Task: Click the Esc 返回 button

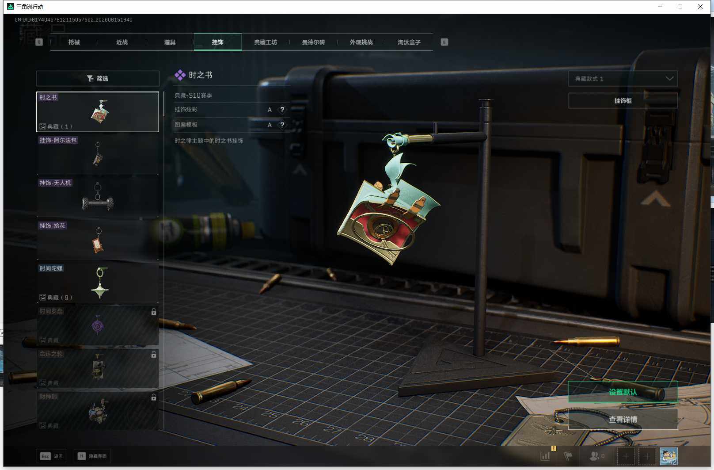Action: 51,456
